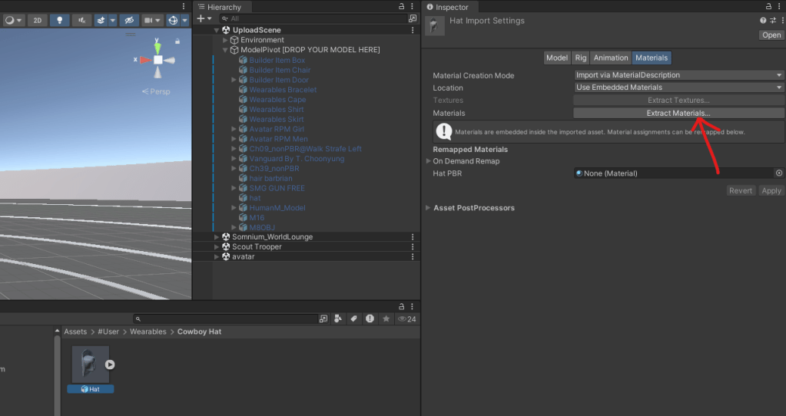Viewport: 786px width, 416px height.
Task: Click the Open button in Inspector
Action: point(771,35)
